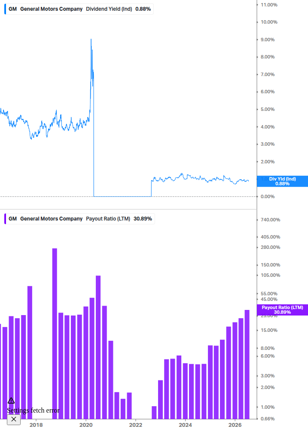Dismiss the Settings fetch error with the X button
The height and width of the screenshot is (432, 308).
coord(14,420)
